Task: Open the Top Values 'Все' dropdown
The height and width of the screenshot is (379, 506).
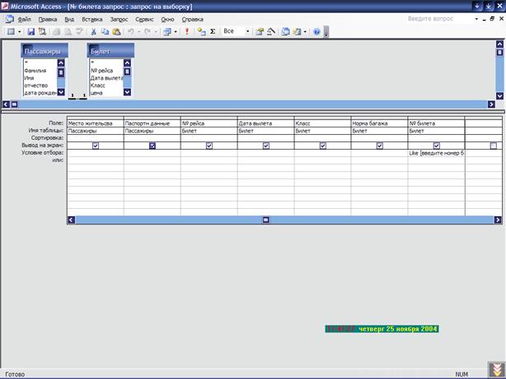Action: tap(248, 31)
